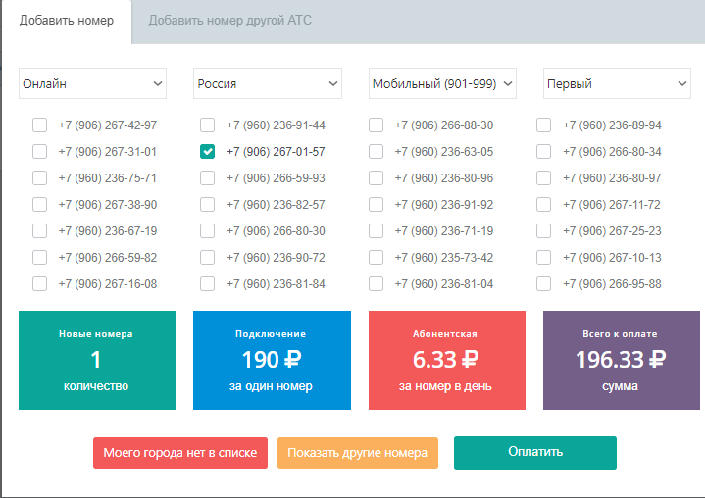Select number +7 (906) 267-31-01 checkbox

pos(39,152)
